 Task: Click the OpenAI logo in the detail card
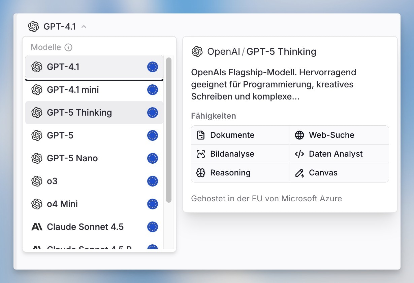(197, 51)
